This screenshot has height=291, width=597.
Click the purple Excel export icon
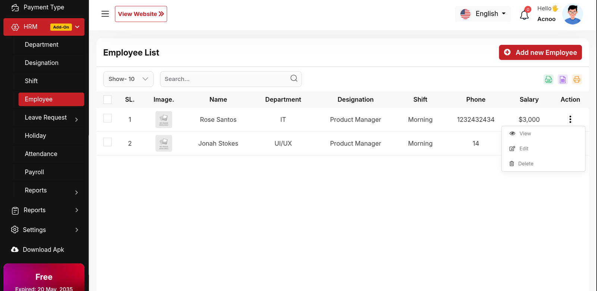click(563, 79)
